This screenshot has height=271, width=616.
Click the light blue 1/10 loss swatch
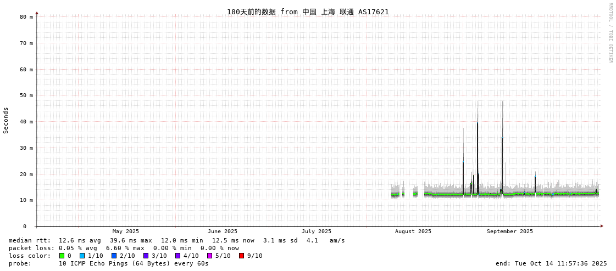click(82, 256)
